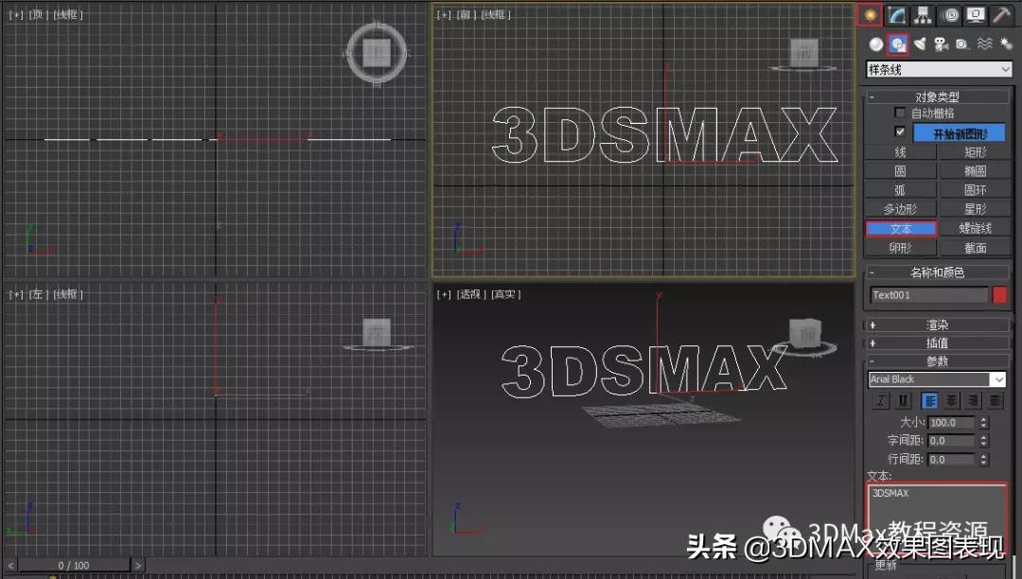Open the [+] menu of the top viewport
Viewport: 1022px width, 579px height.
coord(16,14)
